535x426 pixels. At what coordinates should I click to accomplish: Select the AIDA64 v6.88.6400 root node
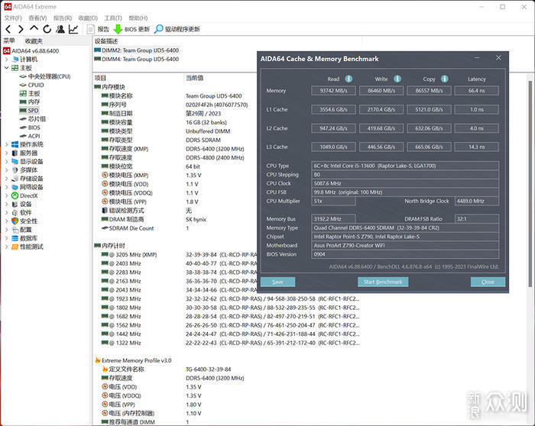pyautogui.click(x=31, y=51)
